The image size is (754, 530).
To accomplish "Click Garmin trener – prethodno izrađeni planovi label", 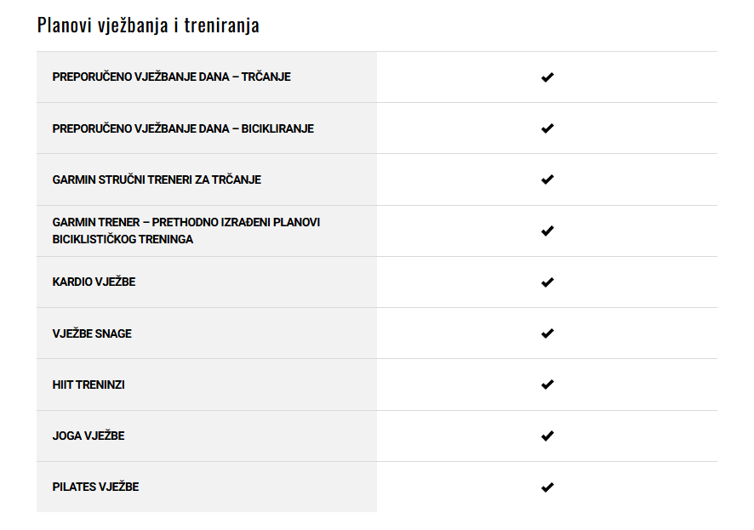I will [x=186, y=231].
